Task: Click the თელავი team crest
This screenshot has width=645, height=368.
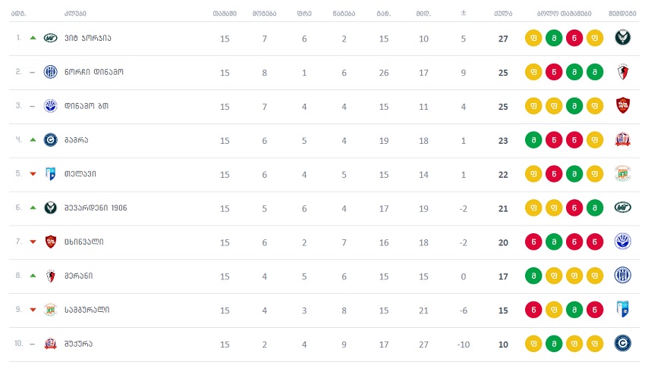Action: [51, 174]
